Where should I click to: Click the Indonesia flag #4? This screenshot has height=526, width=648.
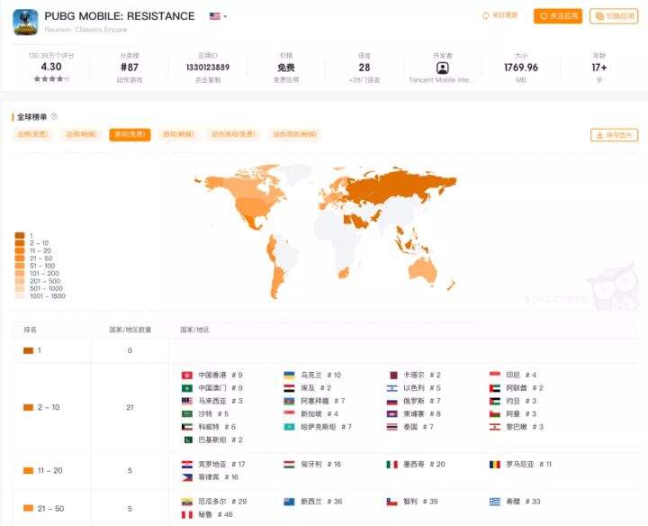click(x=495, y=375)
